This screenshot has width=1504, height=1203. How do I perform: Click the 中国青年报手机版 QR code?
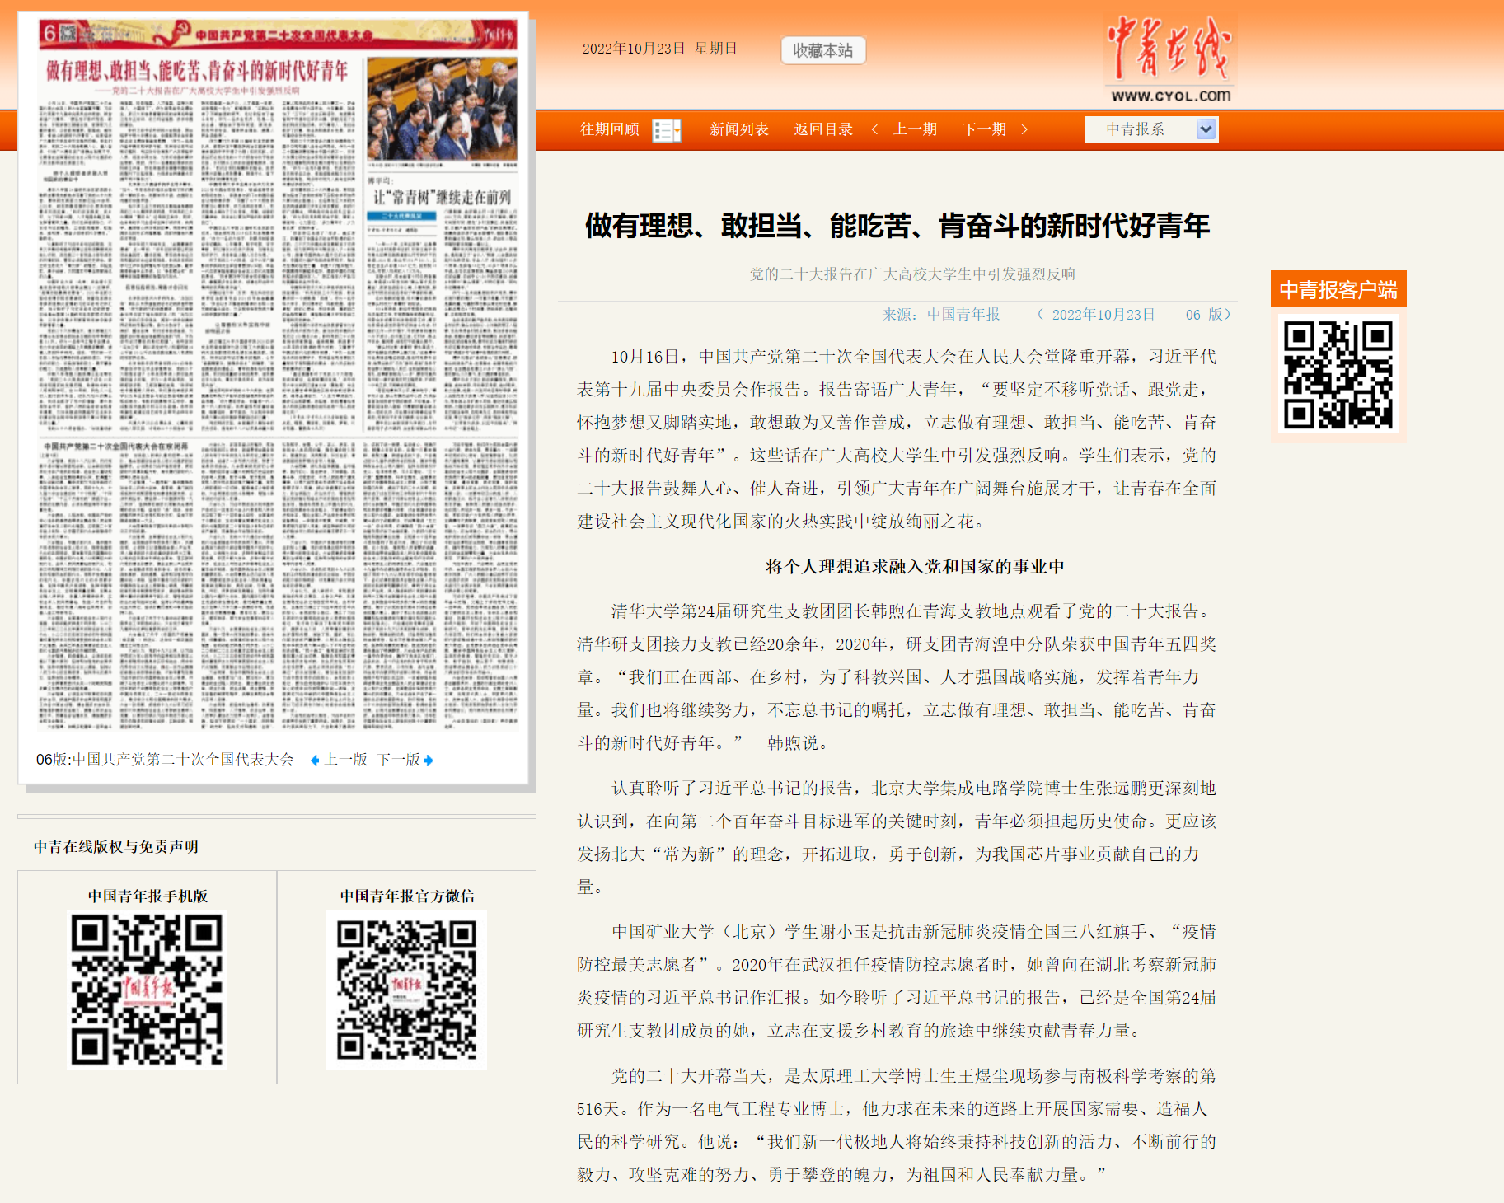click(x=147, y=990)
